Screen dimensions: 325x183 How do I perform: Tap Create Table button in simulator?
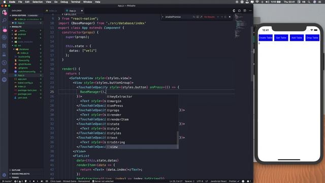pos(266,38)
